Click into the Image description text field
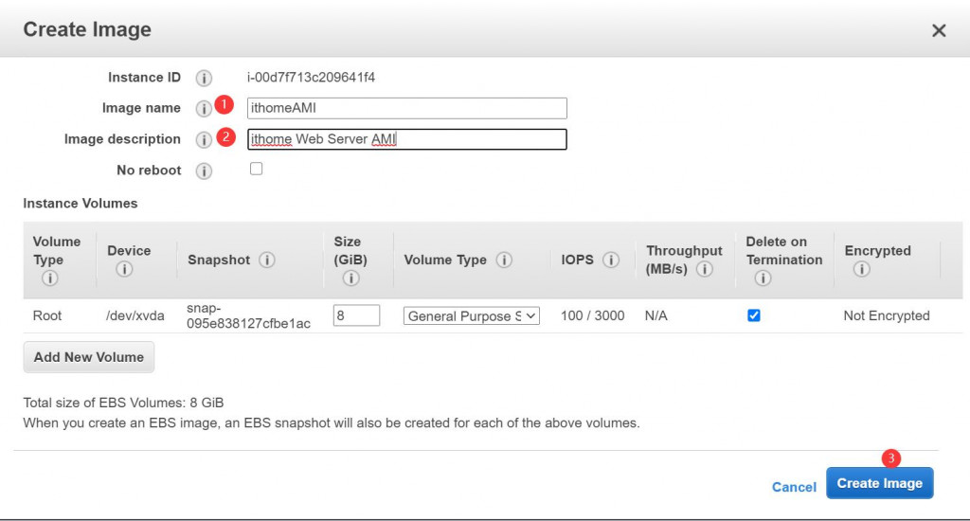The image size is (970, 521). pyautogui.click(x=407, y=139)
